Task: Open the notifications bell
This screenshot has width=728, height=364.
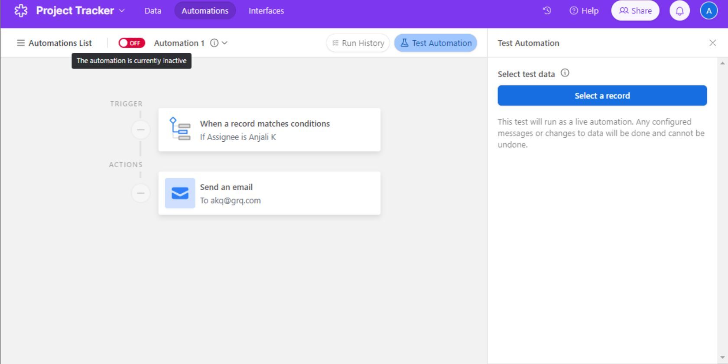Action: [x=679, y=11]
